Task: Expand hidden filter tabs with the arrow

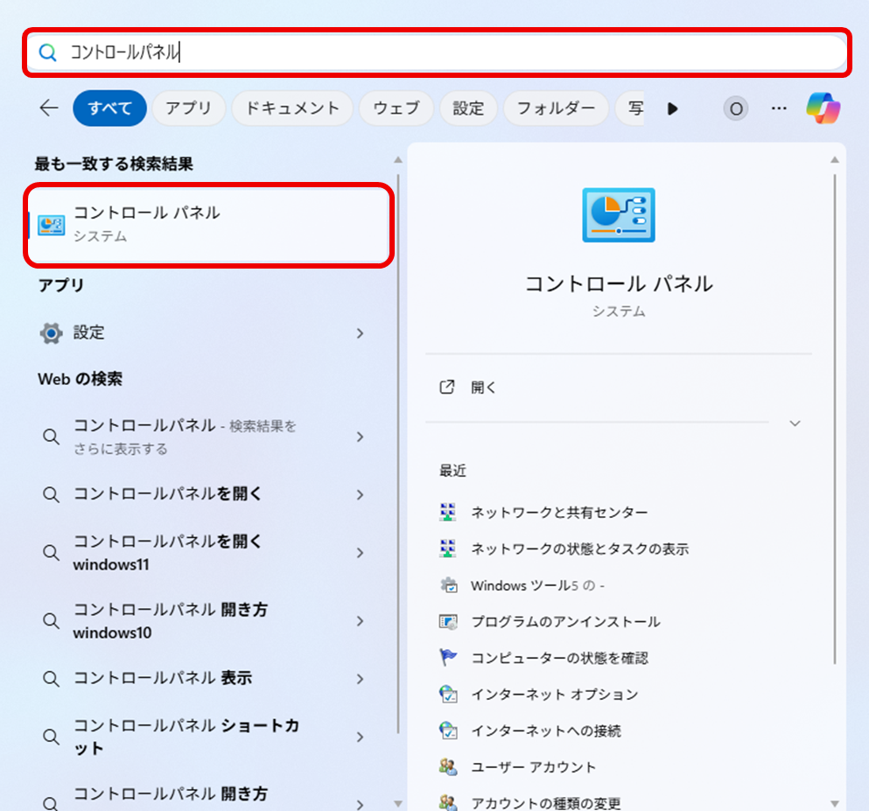Action: (x=673, y=108)
